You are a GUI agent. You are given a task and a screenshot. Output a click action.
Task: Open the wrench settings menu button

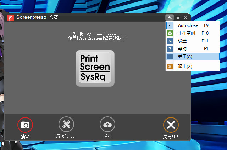click(x=170, y=17)
